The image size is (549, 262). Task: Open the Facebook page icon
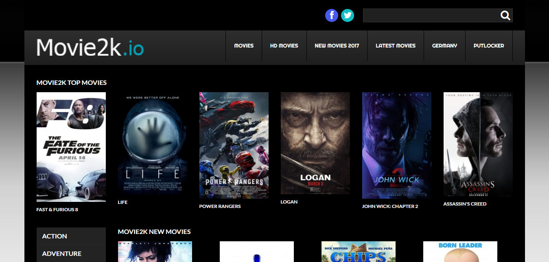332,15
